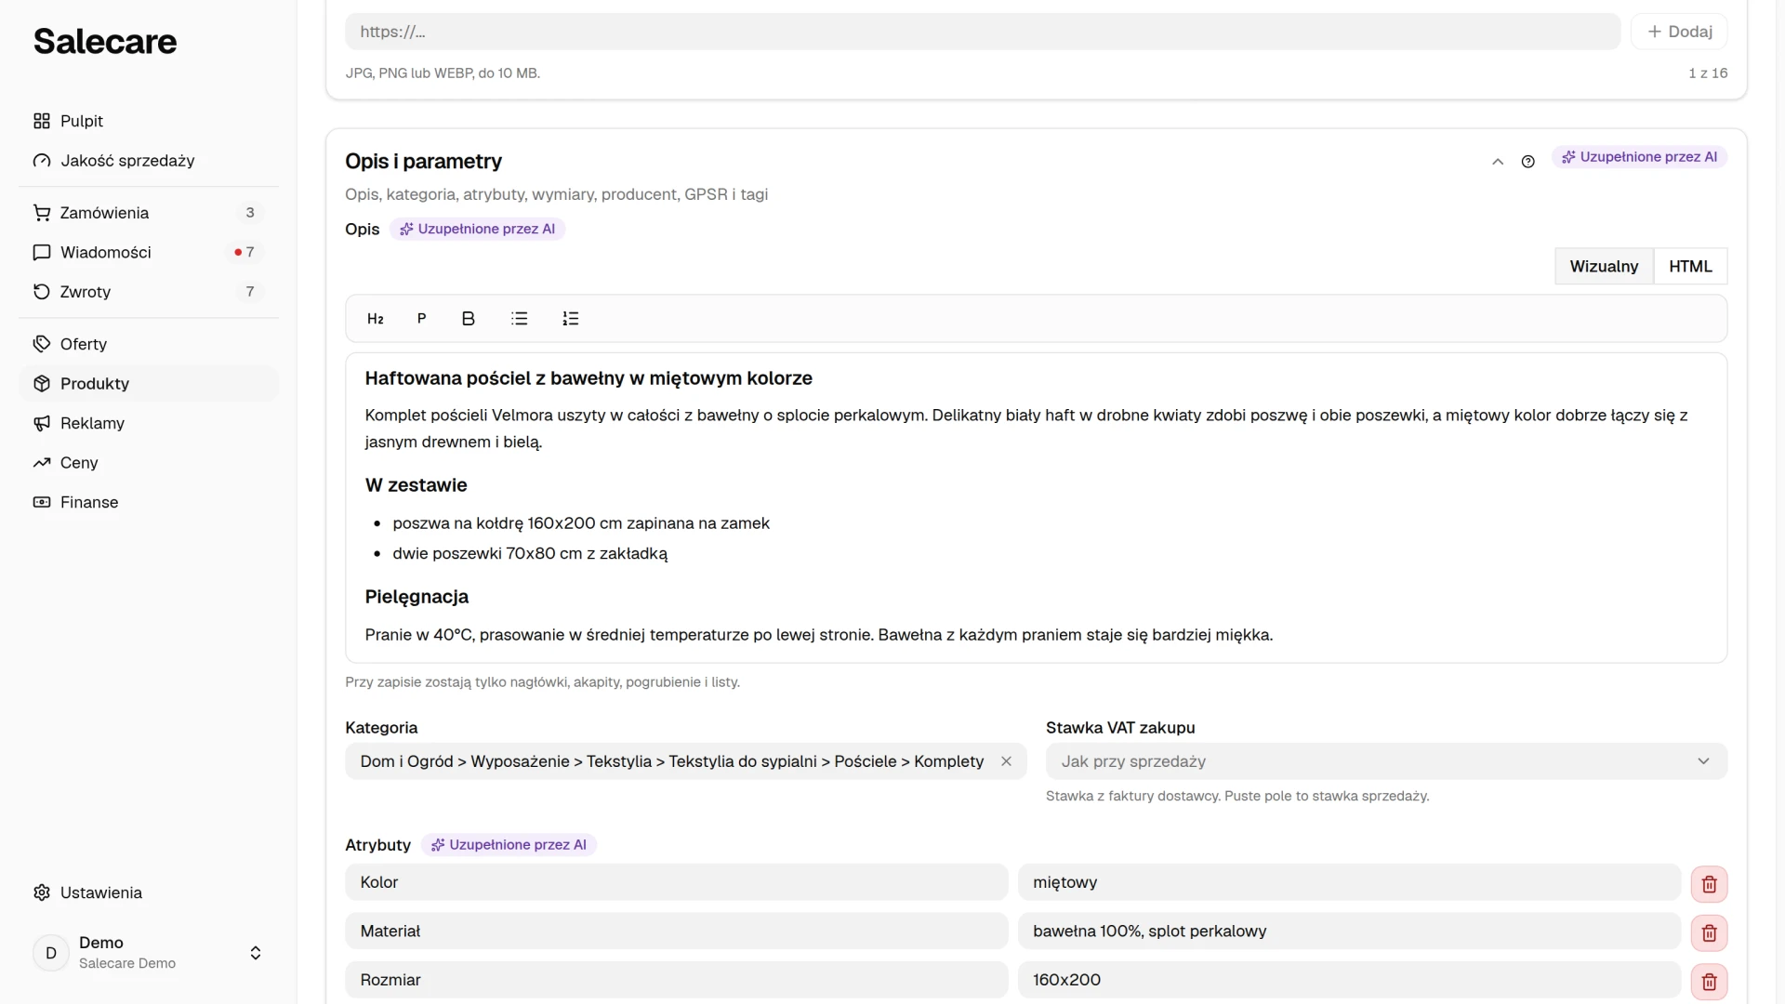The height and width of the screenshot is (1004, 1785).
Task: Insert an H2 heading in the description editor
Action: [376, 319]
